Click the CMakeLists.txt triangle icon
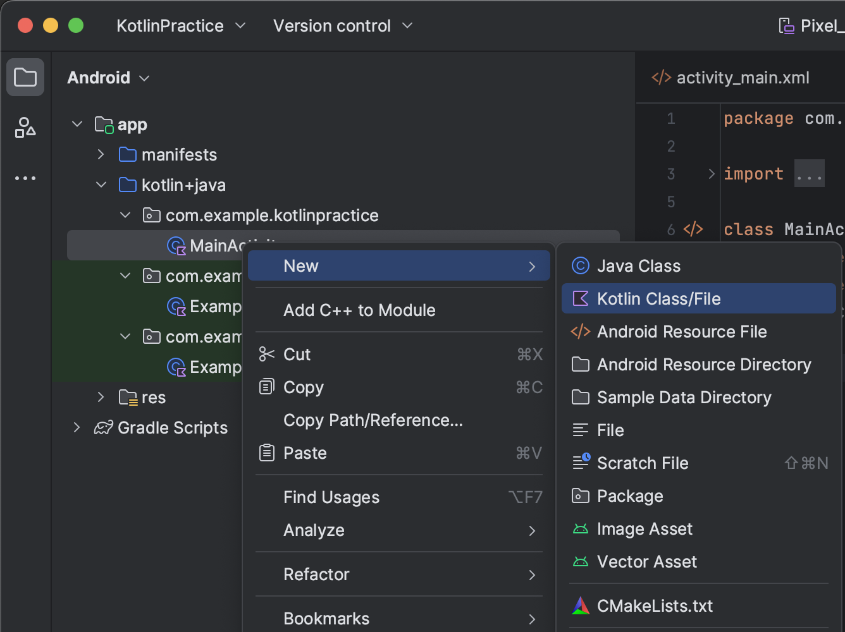 [x=581, y=606]
